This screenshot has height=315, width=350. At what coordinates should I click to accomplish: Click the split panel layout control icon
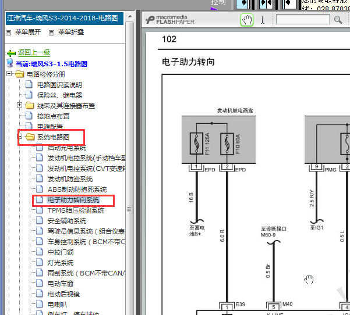(x=266, y=5)
